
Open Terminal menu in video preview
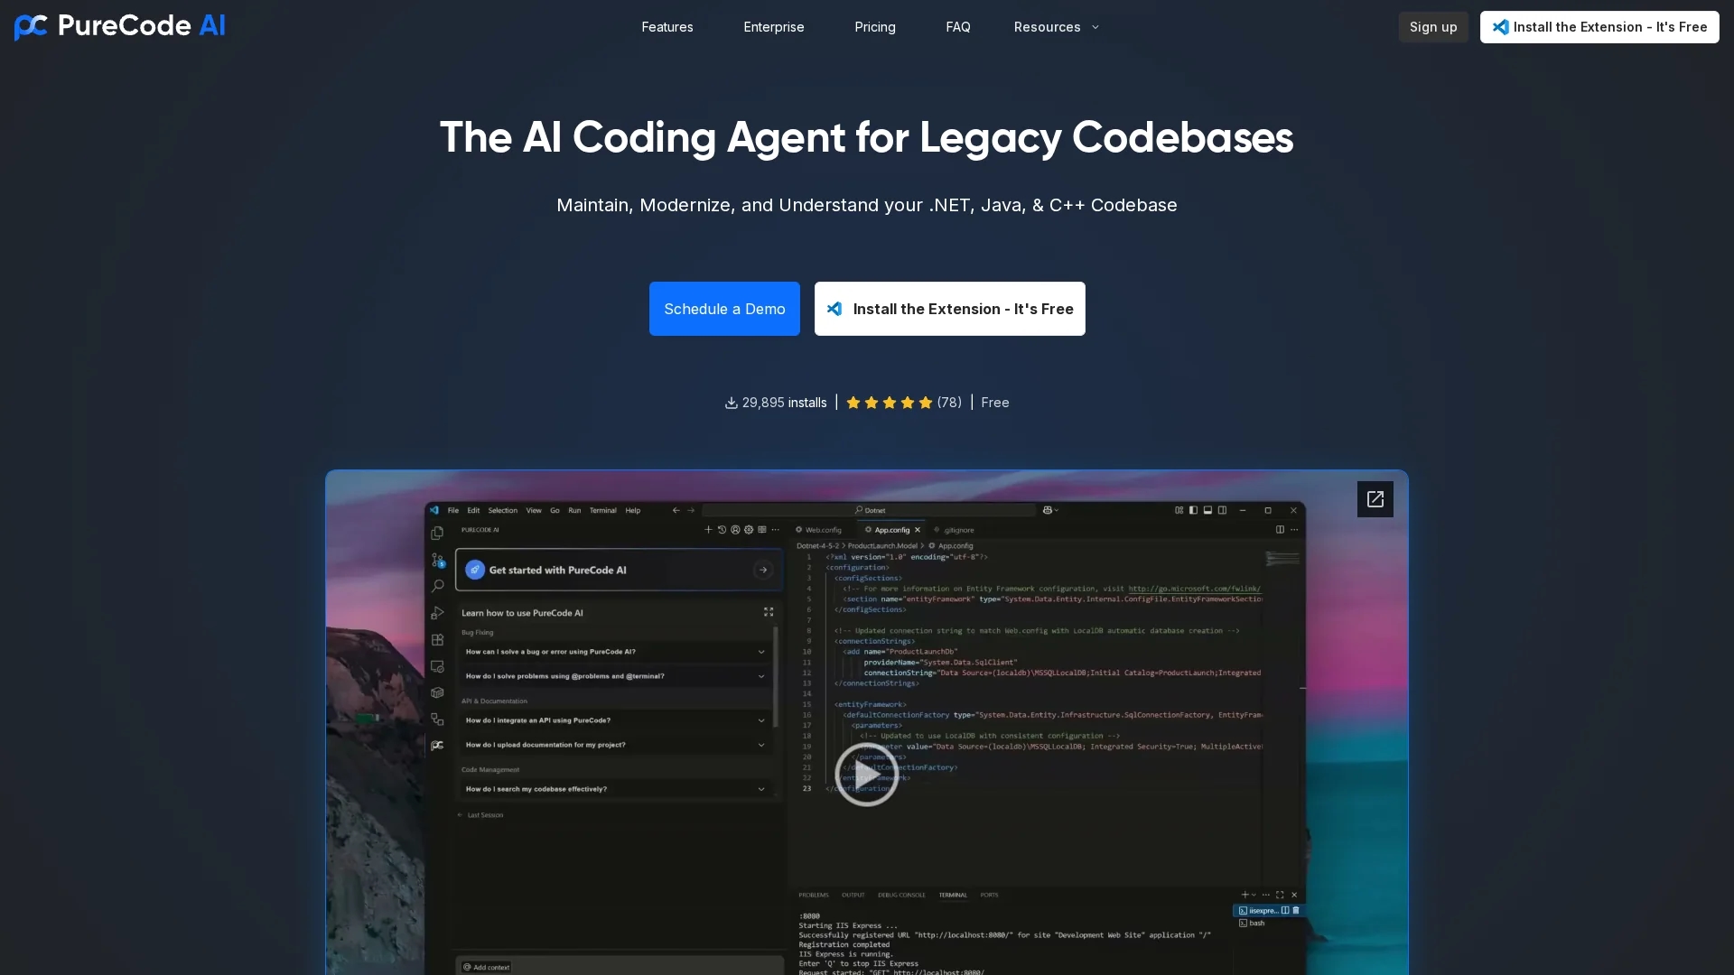[602, 510]
